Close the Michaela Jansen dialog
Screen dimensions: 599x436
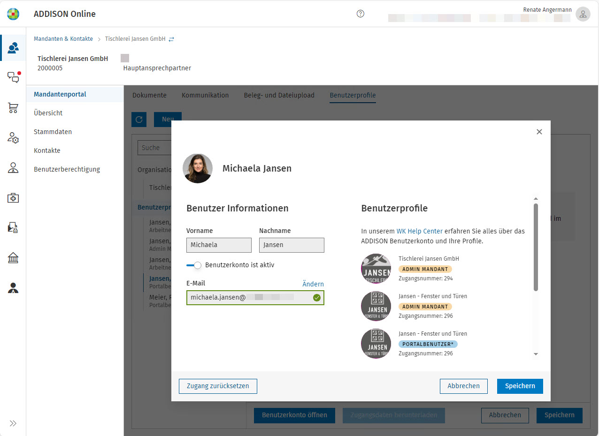pyautogui.click(x=539, y=132)
